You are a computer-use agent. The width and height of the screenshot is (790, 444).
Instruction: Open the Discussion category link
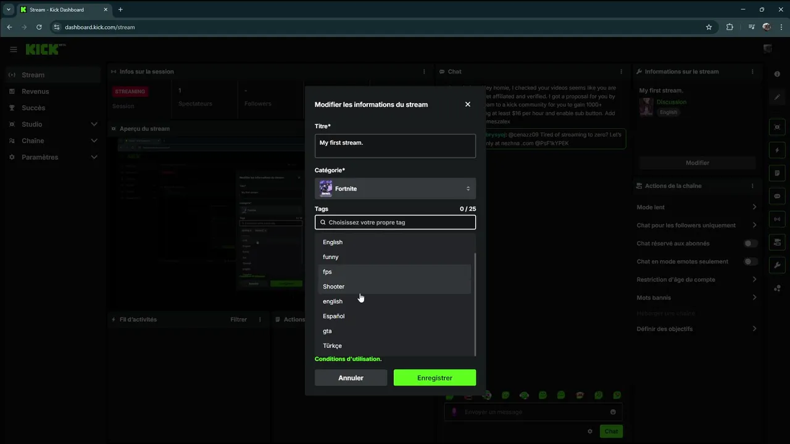pyautogui.click(x=671, y=102)
